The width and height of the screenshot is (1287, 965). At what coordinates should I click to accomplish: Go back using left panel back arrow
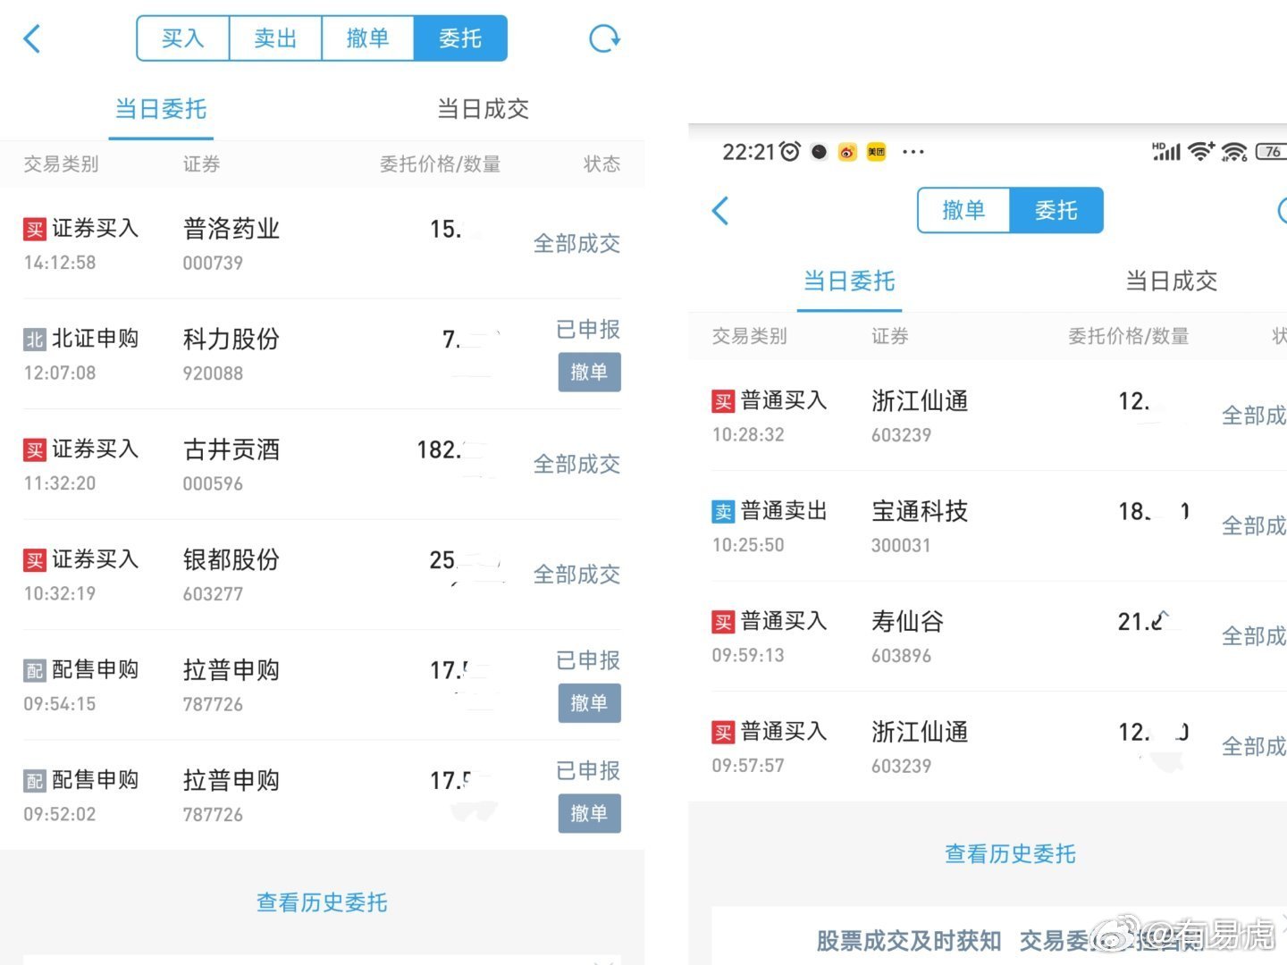32,38
